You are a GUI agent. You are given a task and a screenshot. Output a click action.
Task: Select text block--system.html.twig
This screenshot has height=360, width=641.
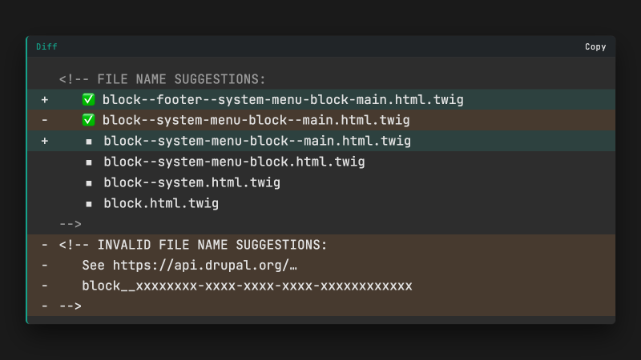(x=191, y=182)
